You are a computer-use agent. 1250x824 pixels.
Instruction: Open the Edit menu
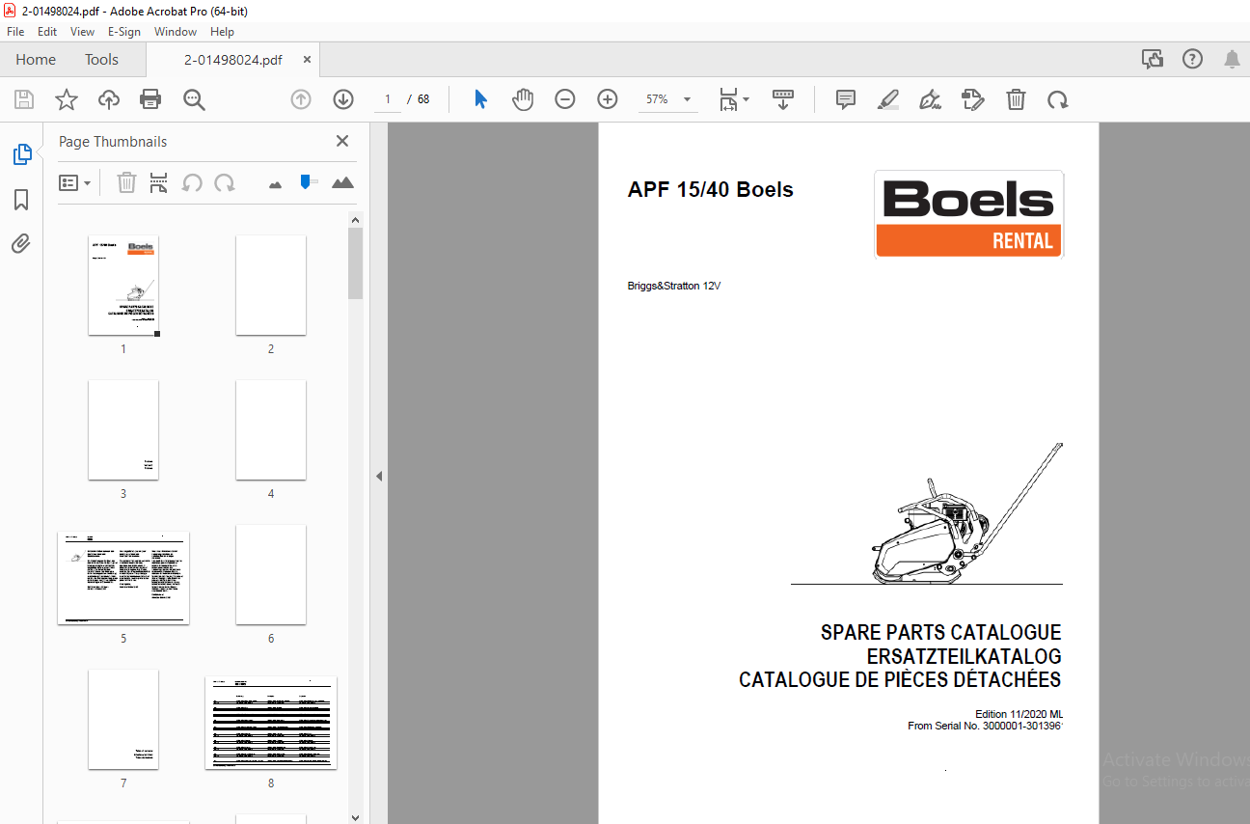tap(47, 32)
